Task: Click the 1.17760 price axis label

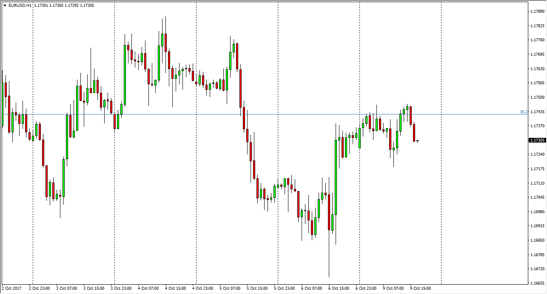Action: click(537, 40)
